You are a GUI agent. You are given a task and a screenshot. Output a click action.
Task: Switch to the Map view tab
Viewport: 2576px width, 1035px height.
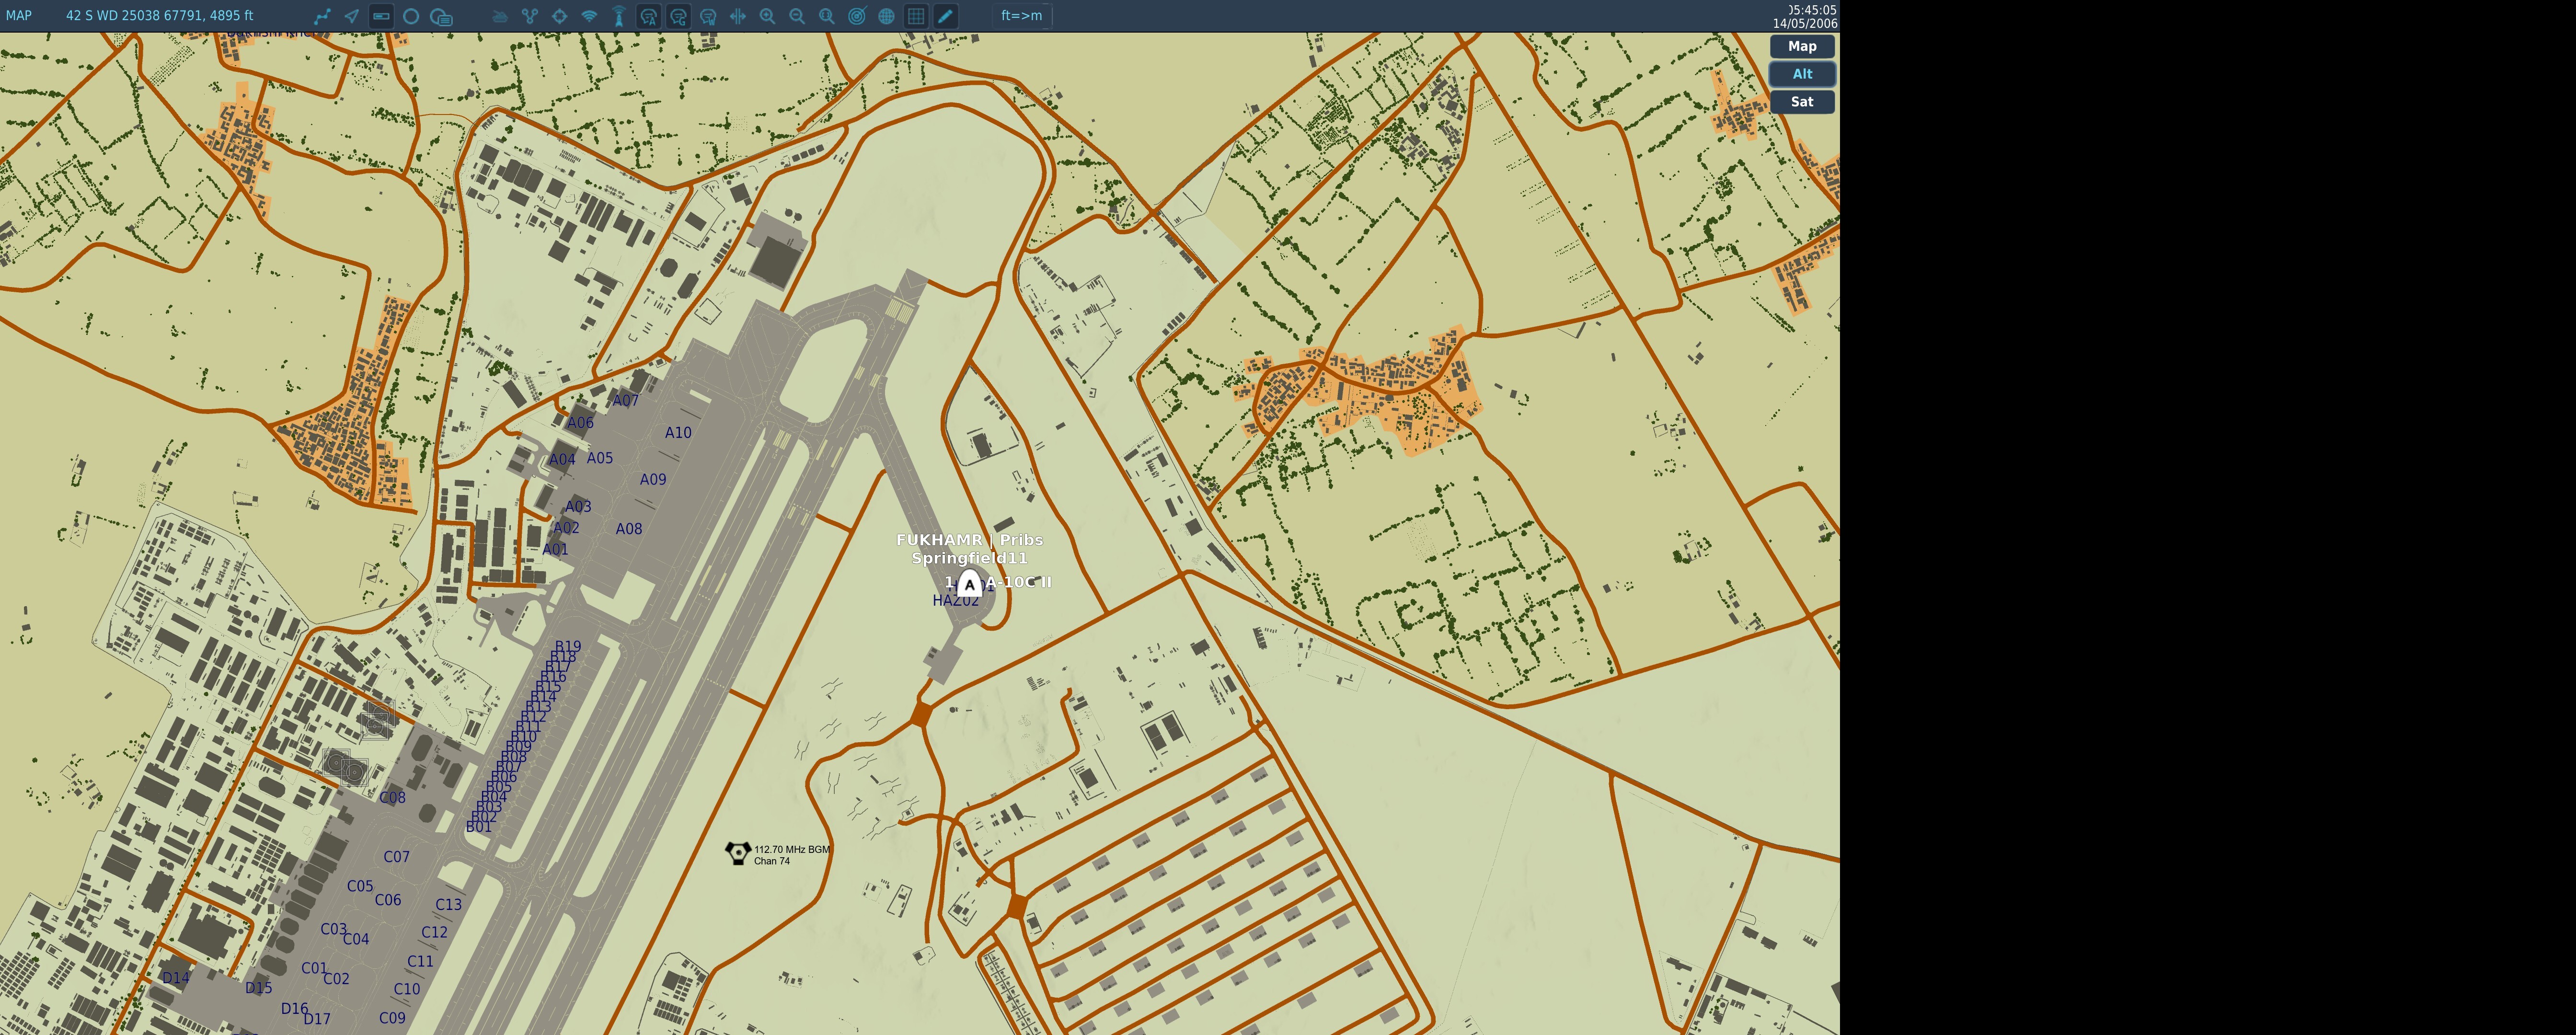[1801, 46]
